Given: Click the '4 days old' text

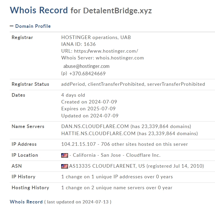Looking at the screenshot, I should (73, 95).
